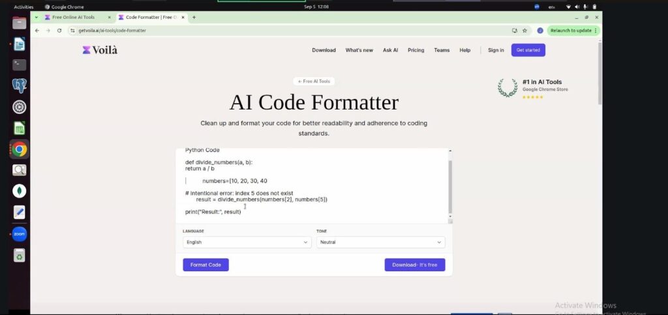Open the Wi-Fi network indicator
The width and height of the screenshot is (668, 315).
click(568, 7)
